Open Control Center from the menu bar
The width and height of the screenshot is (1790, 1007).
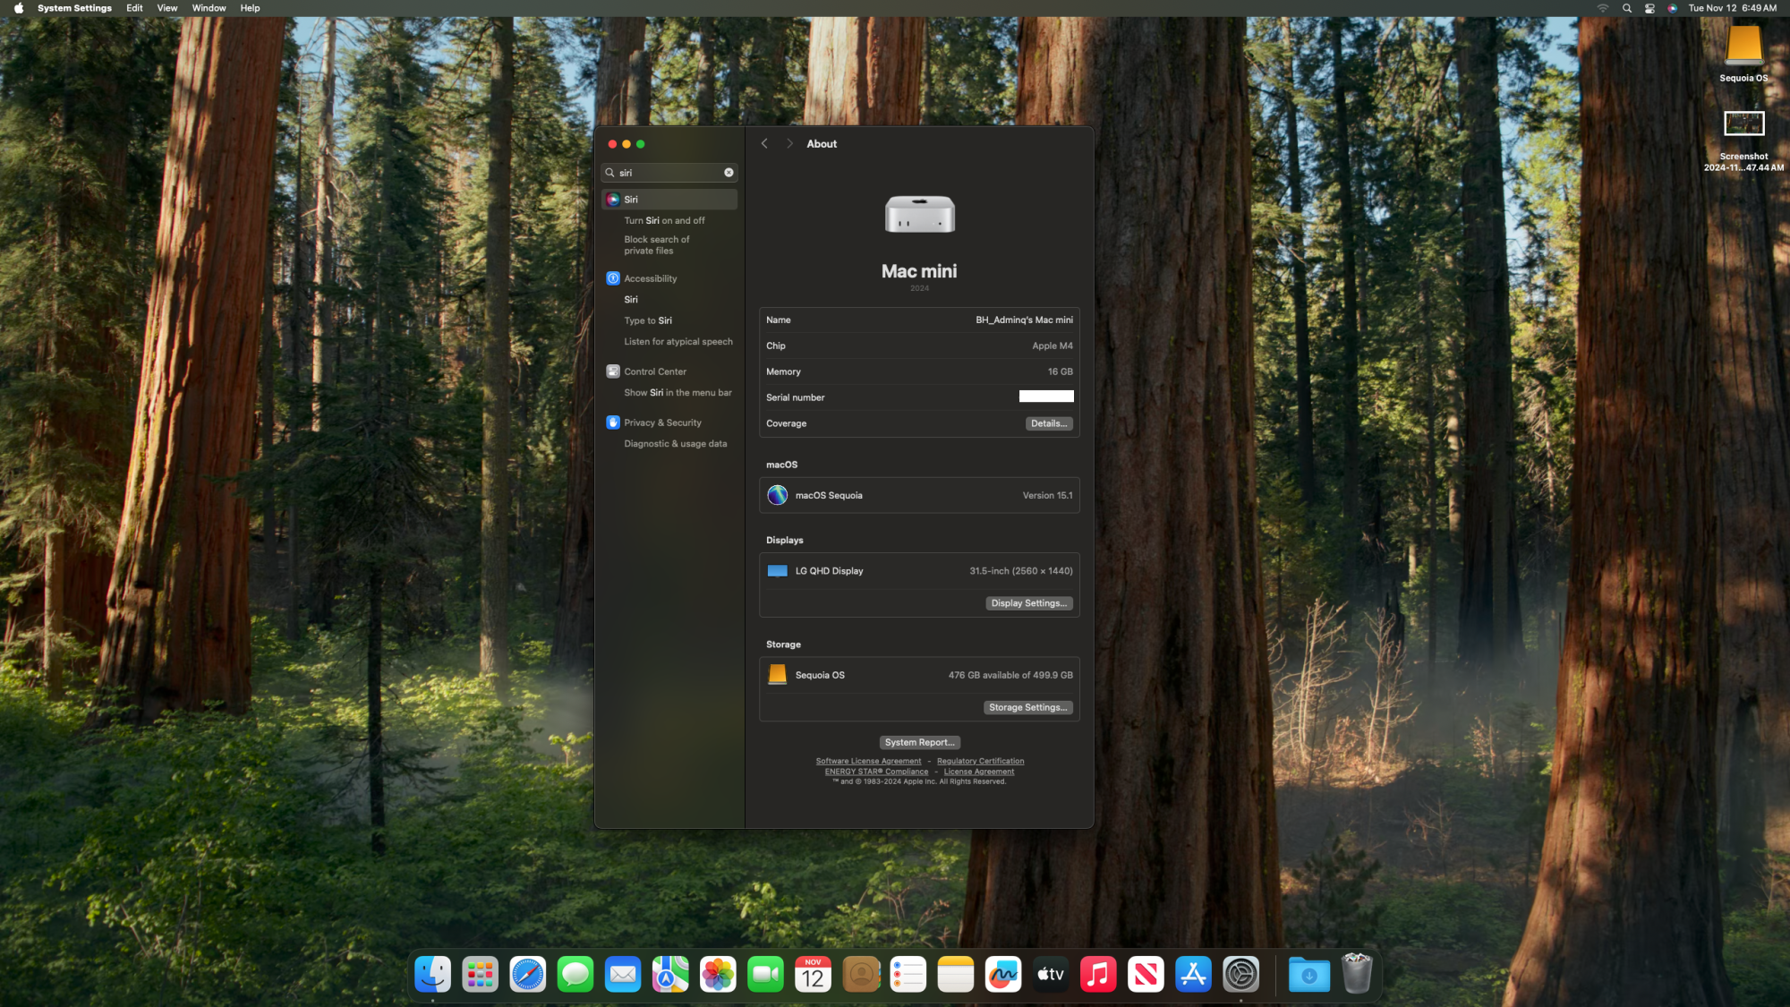tap(1649, 8)
